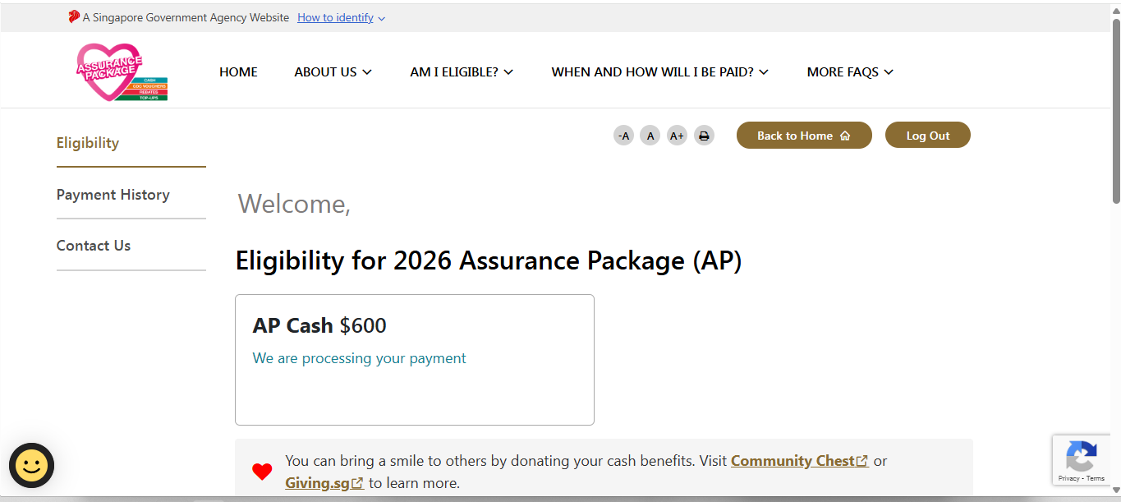The width and height of the screenshot is (1121, 502).
Task: Click the Log Out button
Action: coord(927,136)
